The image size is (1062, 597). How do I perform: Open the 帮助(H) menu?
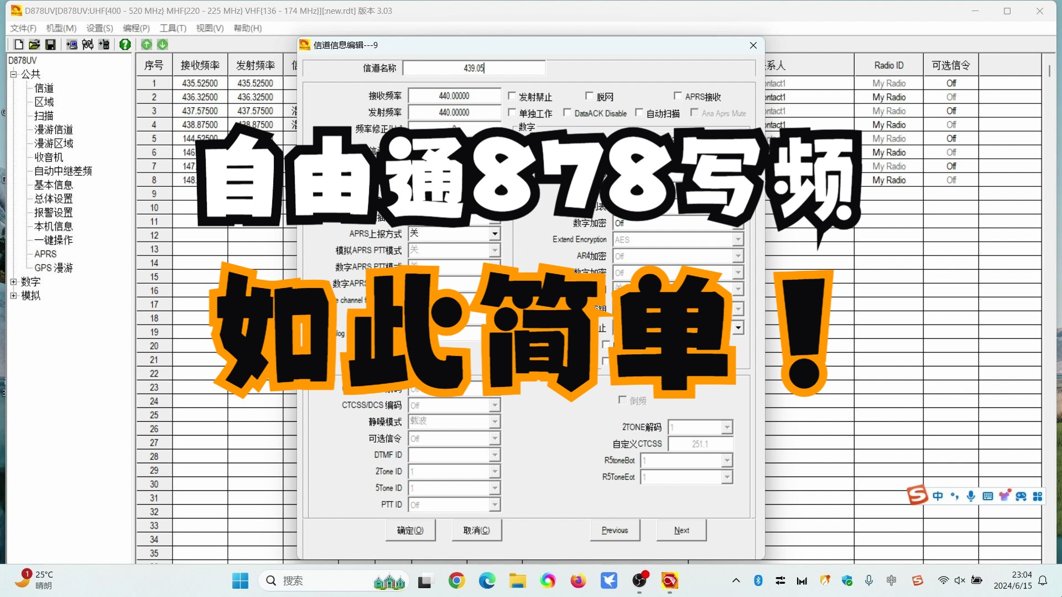pyautogui.click(x=247, y=28)
